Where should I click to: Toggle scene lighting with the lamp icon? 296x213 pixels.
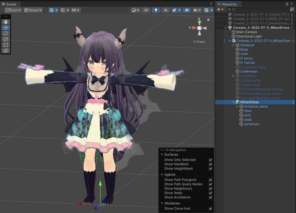click(156, 10)
